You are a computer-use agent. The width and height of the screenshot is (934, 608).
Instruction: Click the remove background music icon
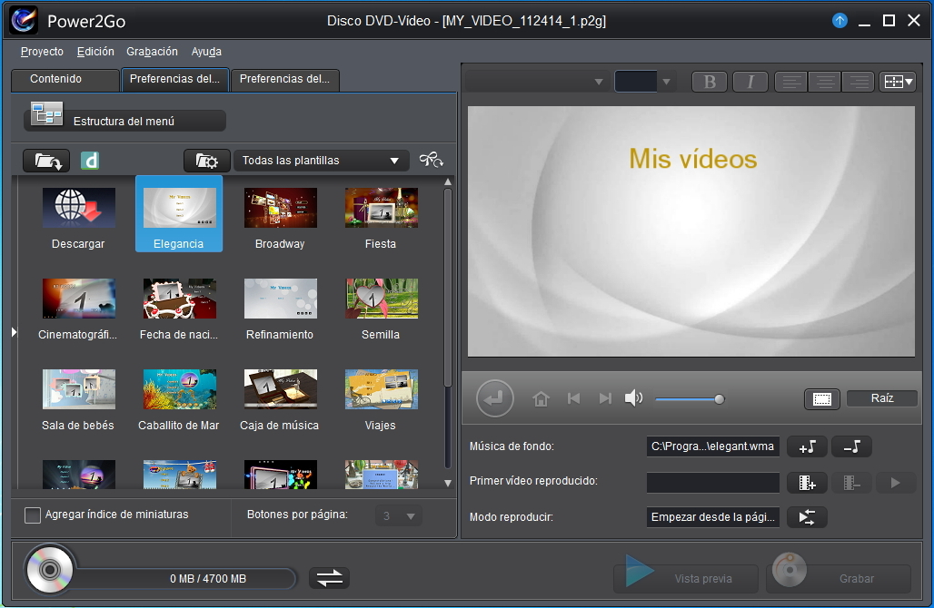852,446
